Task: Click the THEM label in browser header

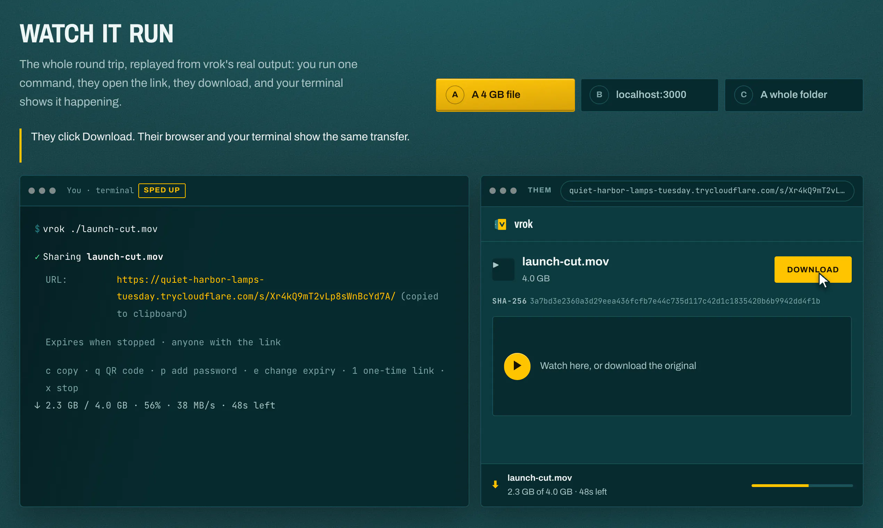Action: click(540, 190)
